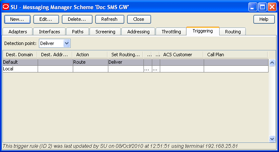279x152 pixels.
Task: Switch to the Adapters tab
Action: coord(18,32)
